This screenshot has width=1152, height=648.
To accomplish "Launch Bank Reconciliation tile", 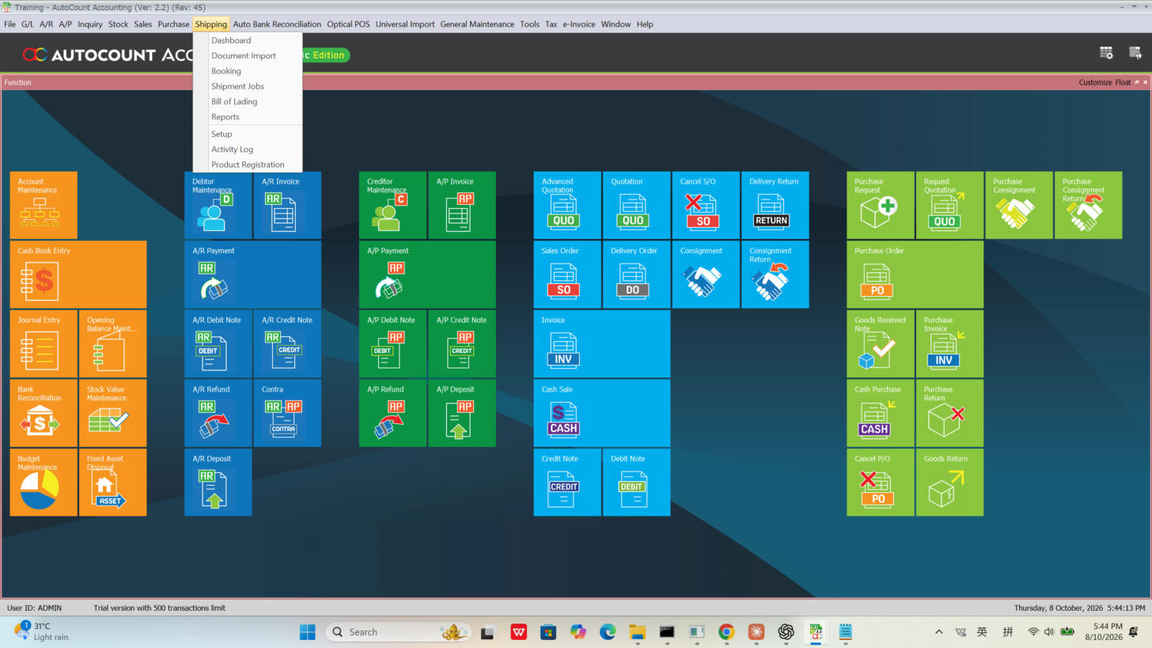I will click(x=44, y=413).
